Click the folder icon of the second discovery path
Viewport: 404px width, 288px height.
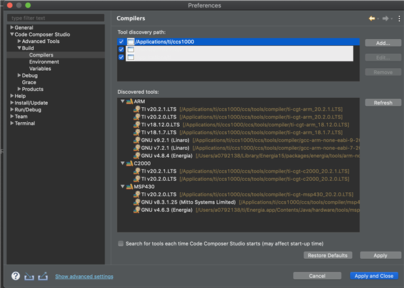click(x=131, y=49)
